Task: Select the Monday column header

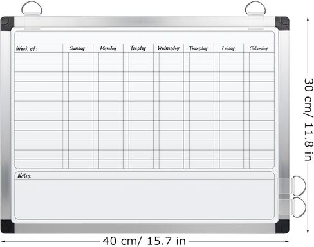Action: click(108, 48)
